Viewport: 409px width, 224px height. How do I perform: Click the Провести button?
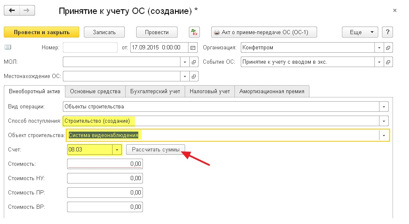157,32
